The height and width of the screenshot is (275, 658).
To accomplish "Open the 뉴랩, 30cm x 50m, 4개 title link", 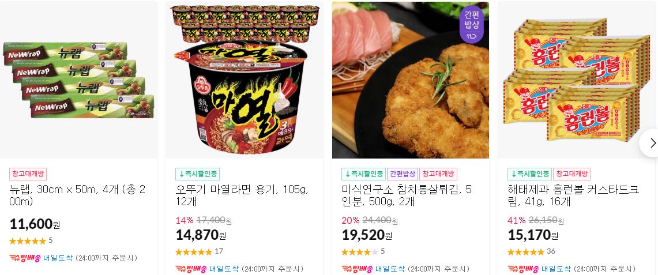I will pyautogui.click(x=77, y=195).
